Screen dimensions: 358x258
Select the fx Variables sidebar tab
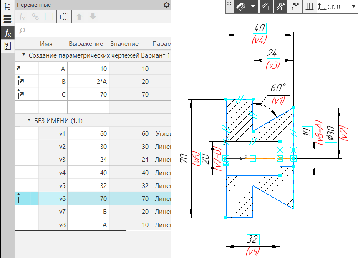tap(8, 33)
